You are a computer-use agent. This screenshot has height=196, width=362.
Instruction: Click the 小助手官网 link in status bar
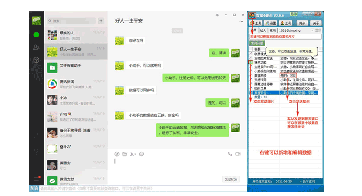pyautogui.click(x=307, y=182)
